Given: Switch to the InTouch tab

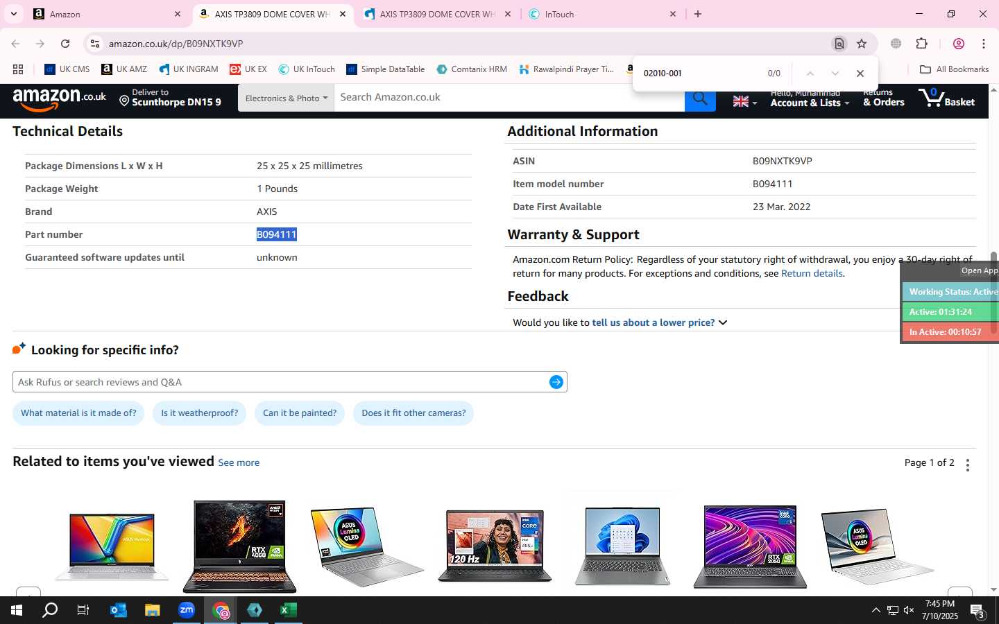Looking at the screenshot, I should [602, 14].
